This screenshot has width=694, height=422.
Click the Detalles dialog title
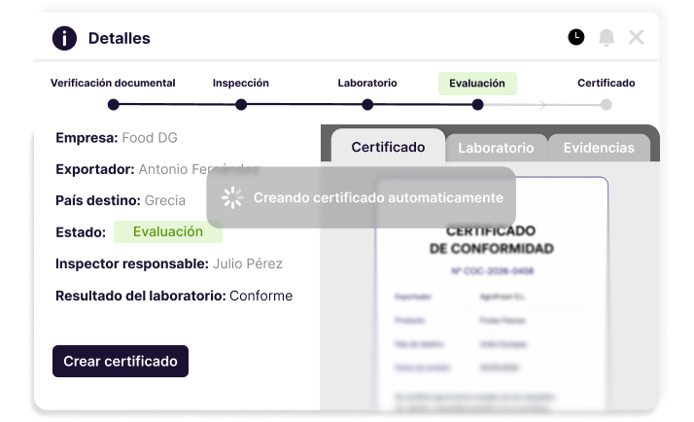point(119,38)
